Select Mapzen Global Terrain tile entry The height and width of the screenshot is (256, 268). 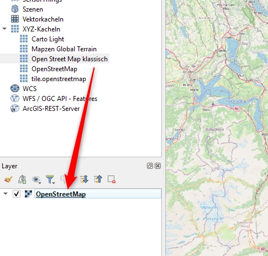click(64, 49)
